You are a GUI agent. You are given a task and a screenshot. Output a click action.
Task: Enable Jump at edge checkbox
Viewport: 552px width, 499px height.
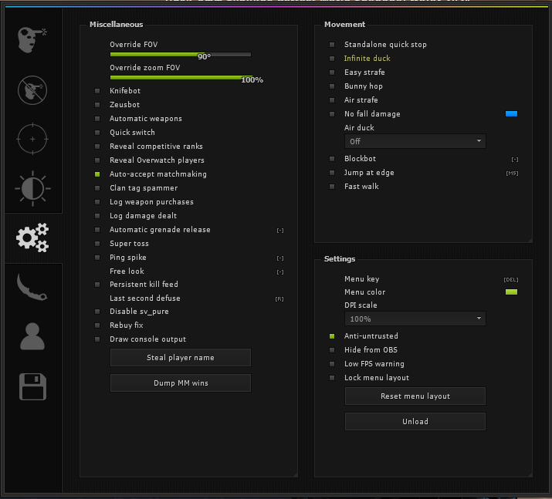(332, 173)
